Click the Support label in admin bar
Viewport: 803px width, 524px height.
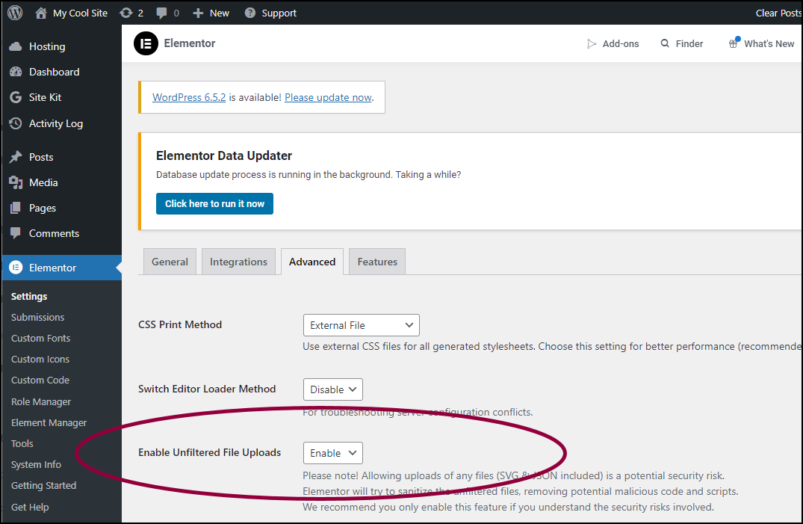click(x=279, y=13)
